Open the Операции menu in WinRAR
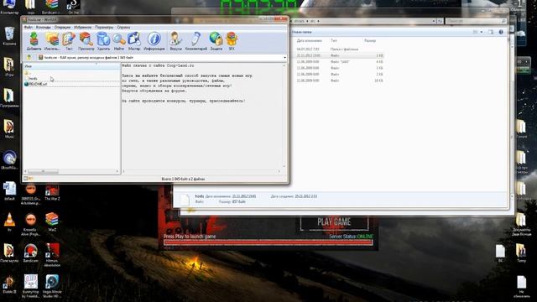 62,27
